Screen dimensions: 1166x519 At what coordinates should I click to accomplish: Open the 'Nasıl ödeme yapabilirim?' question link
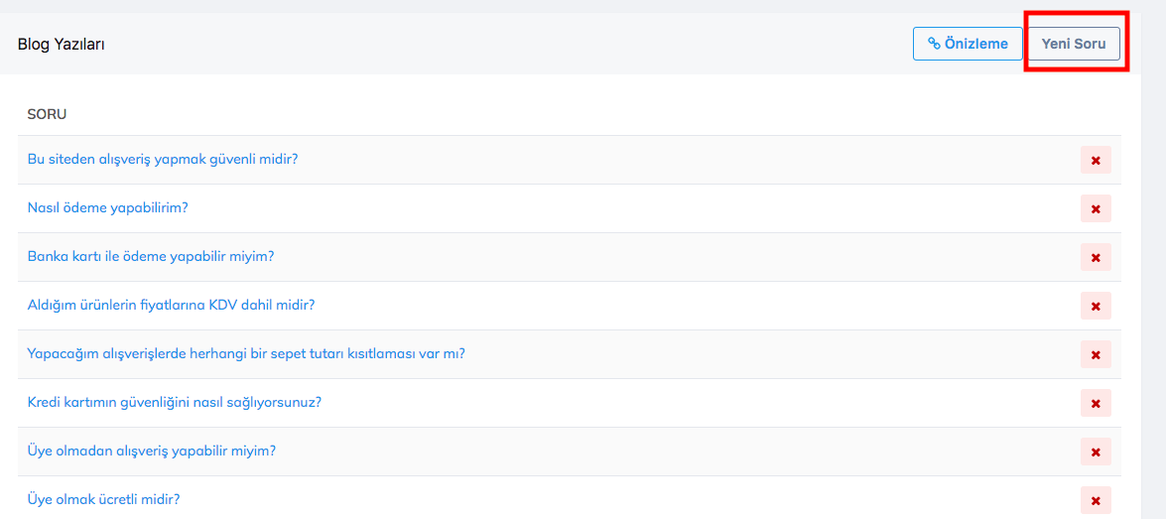click(x=108, y=207)
